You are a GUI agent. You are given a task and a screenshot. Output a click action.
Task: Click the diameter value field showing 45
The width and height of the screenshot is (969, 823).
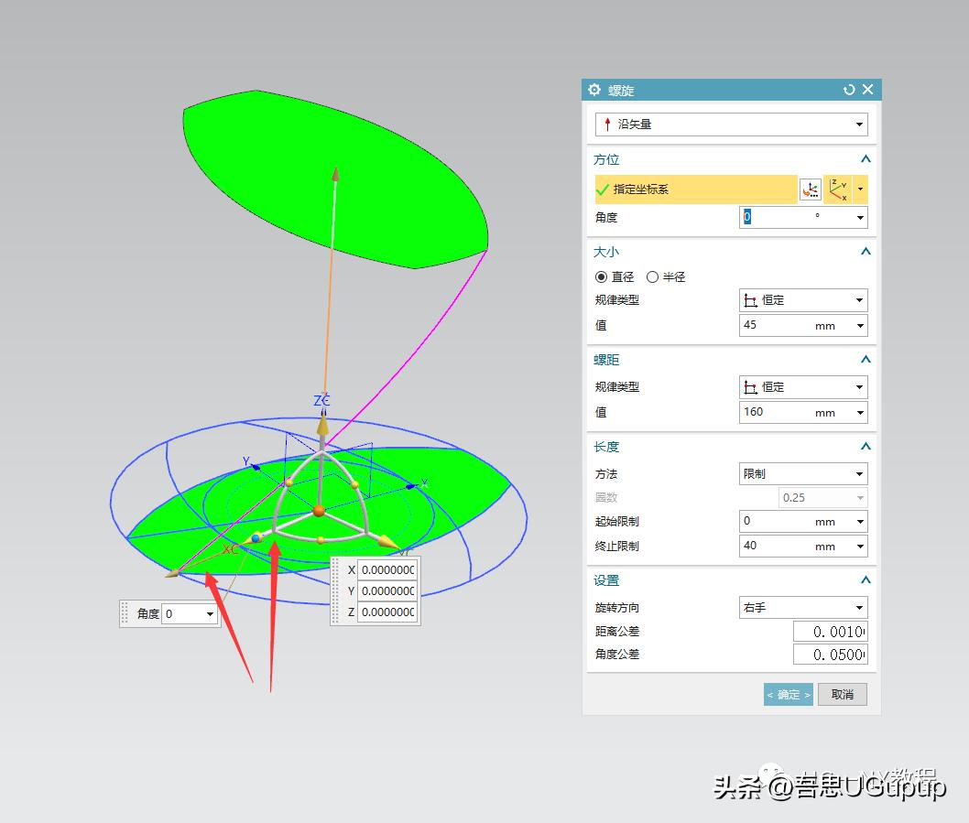[x=794, y=326]
